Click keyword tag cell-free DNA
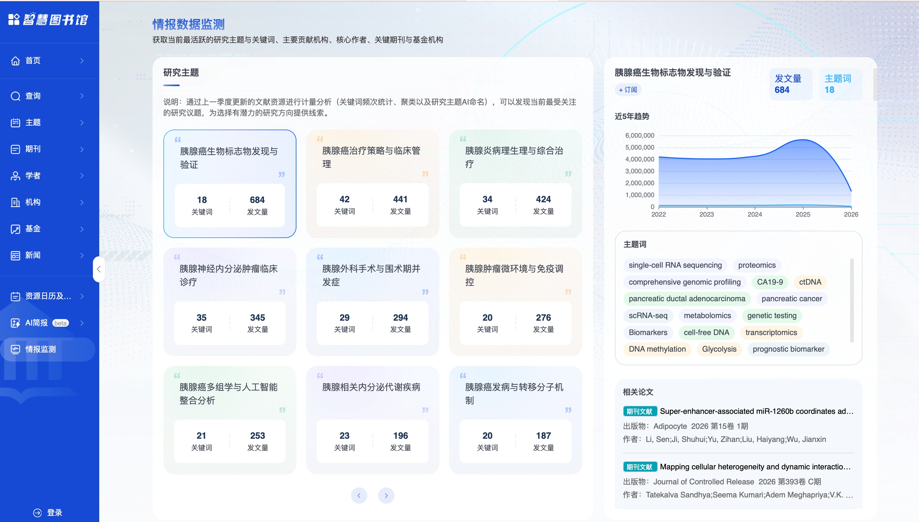The width and height of the screenshot is (919, 522). [706, 332]
